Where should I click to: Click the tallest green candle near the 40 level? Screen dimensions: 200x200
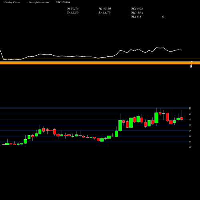click(156, 118)
